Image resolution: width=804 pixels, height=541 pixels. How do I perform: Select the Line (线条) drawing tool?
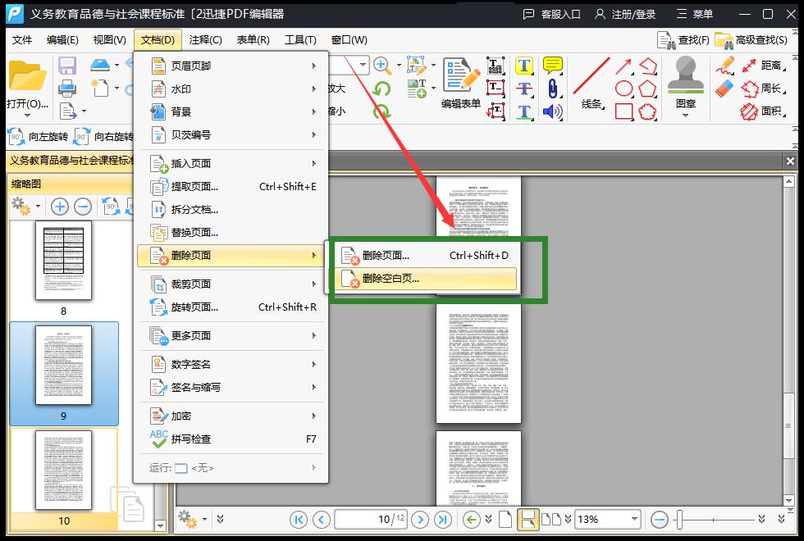pos(592,82)
